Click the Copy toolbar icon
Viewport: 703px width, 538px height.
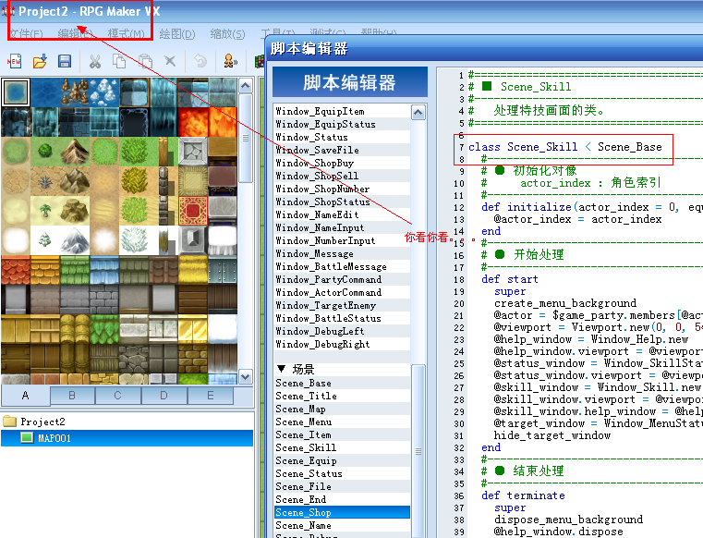coord(119,61)
